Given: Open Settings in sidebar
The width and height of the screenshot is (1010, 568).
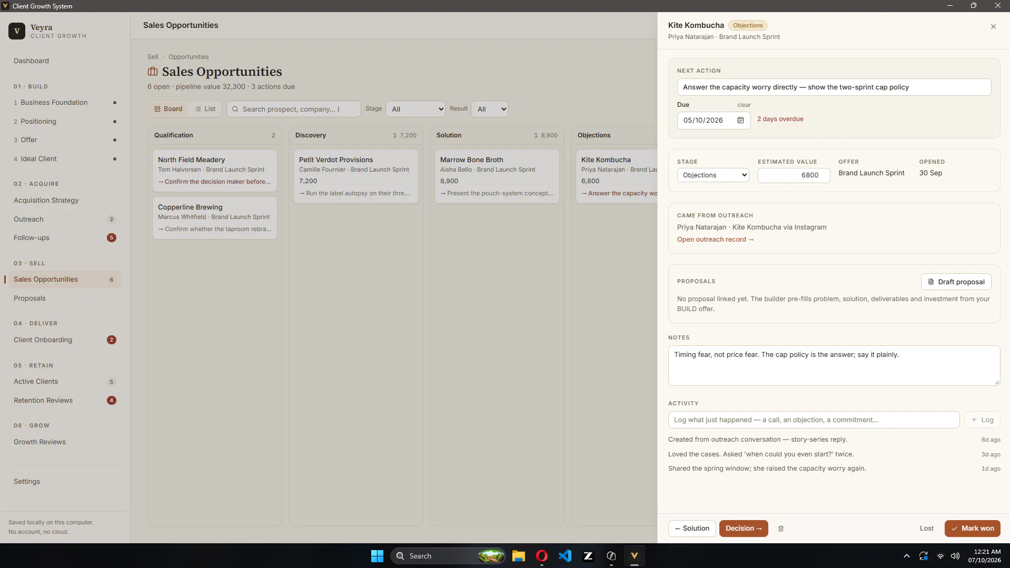Looking at the screenshot, I should (x=27, y=482).
